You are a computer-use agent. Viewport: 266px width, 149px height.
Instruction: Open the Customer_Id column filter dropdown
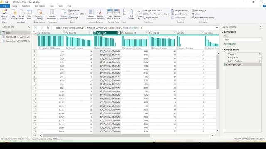[x=147, y=33]
